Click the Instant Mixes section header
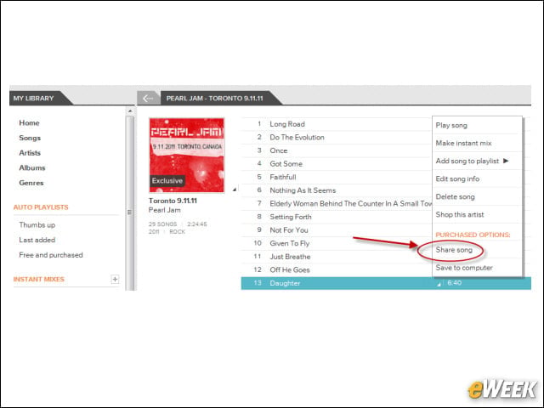 (39, 280)
